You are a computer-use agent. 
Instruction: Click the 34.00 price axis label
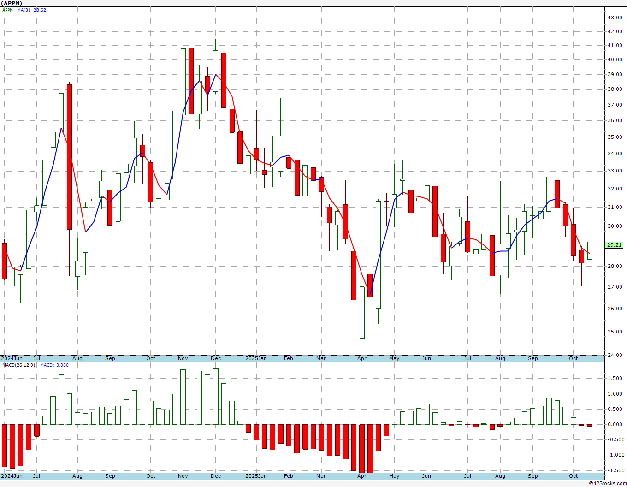click(615, 154)
